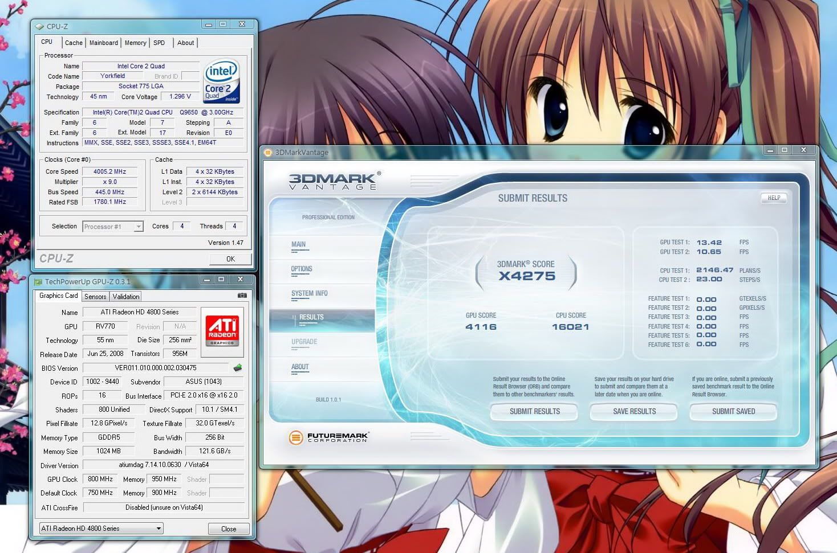Screen dimensions: 837x553
Task: Open System Info in 3DMark sidebar
Action: point(309,293)
